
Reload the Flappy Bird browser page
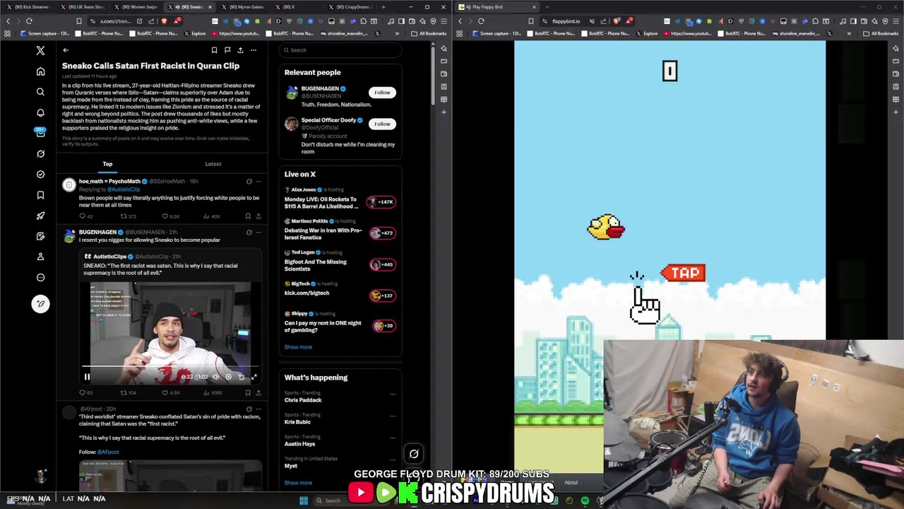click(481, 21)
